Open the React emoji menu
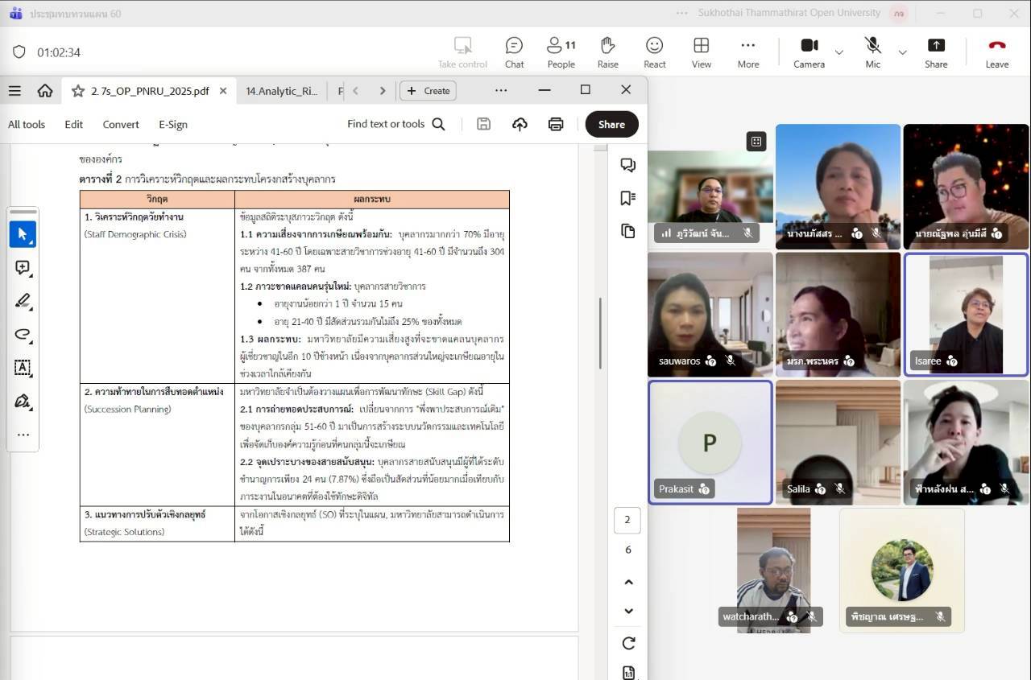The height and width of the screenshot is (680, 1031). [654, 52]
